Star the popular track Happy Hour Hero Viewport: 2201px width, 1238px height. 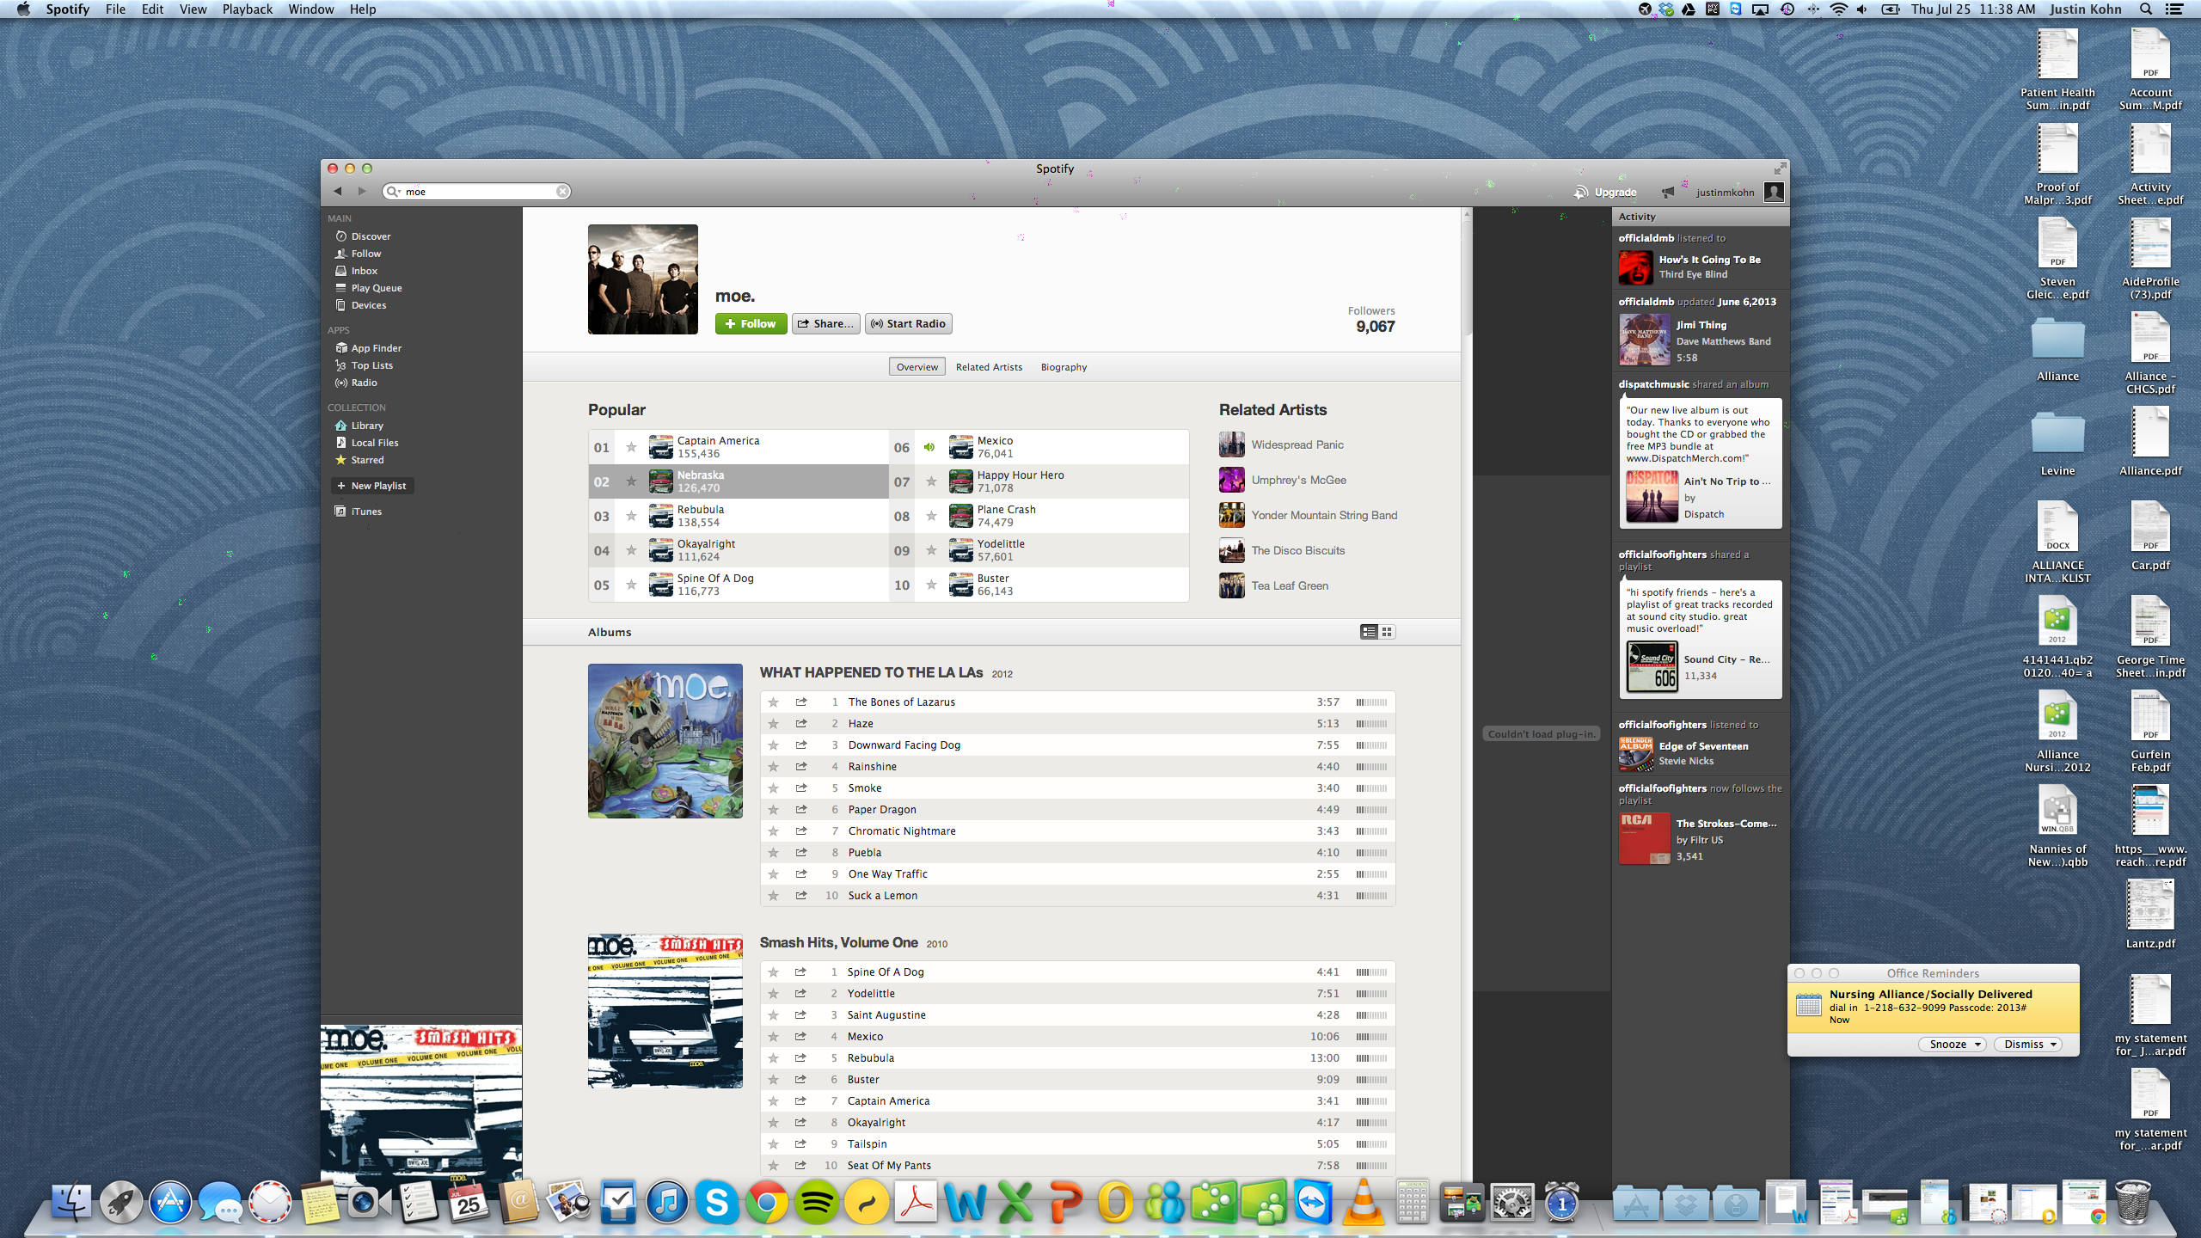click(931, 481)
